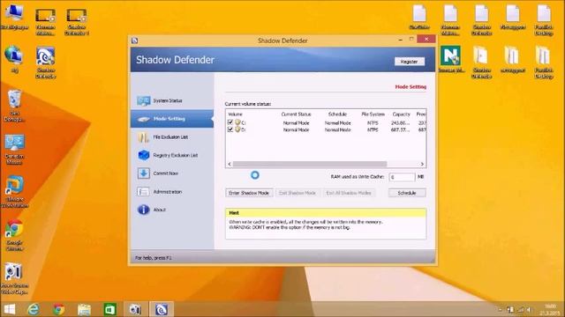Click 'For help, press F1' status bar text
Screen dimensions: 565x317
point(154,258)
